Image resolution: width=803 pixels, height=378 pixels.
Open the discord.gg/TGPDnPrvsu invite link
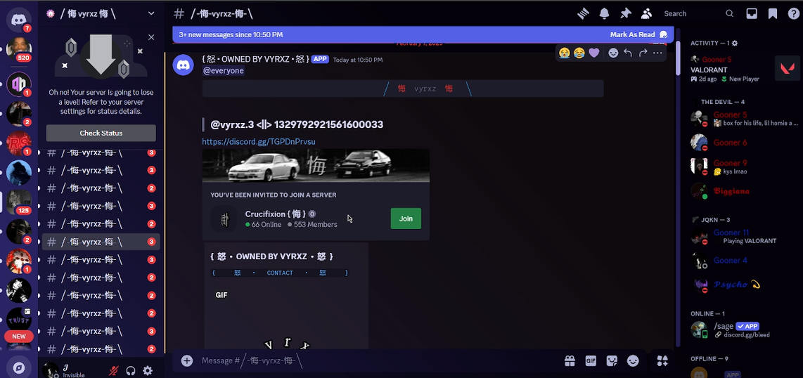tap(258, 141)
